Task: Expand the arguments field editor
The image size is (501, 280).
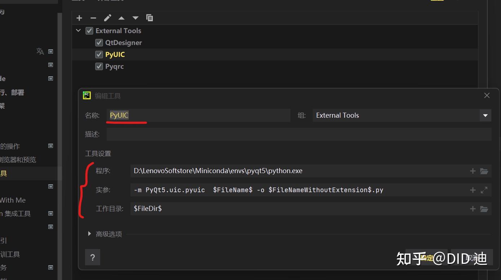Action: (x=484, y=190)
